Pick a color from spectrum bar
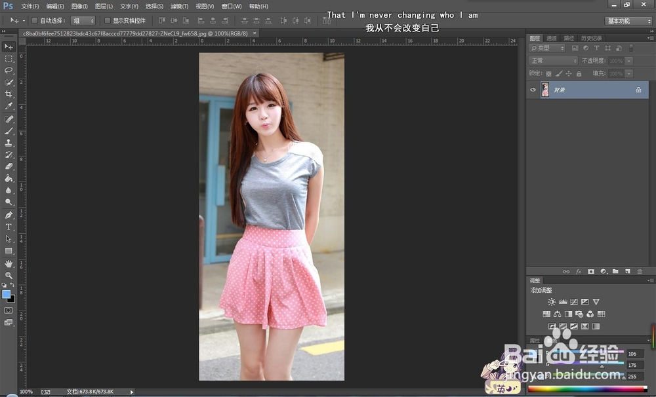The image size is (656, 397). pos(587,390)
